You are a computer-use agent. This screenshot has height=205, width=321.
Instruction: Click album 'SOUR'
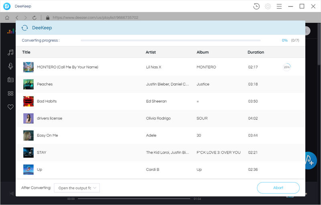202,118
